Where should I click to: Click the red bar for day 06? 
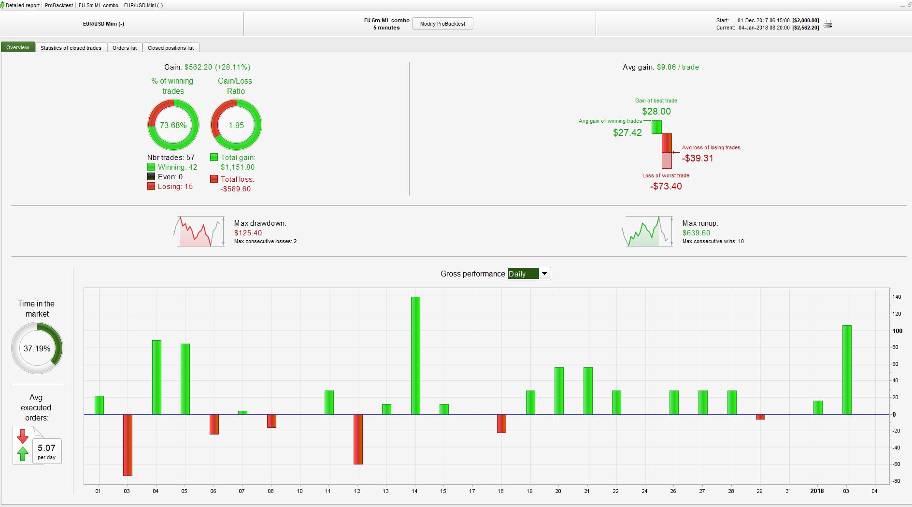point(214,424)
